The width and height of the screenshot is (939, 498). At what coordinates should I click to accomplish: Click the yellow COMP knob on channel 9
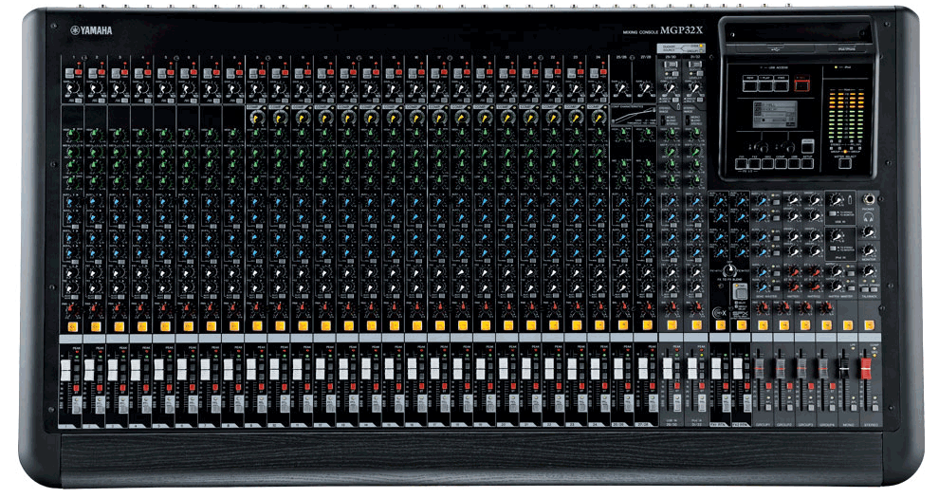[257, 118]
